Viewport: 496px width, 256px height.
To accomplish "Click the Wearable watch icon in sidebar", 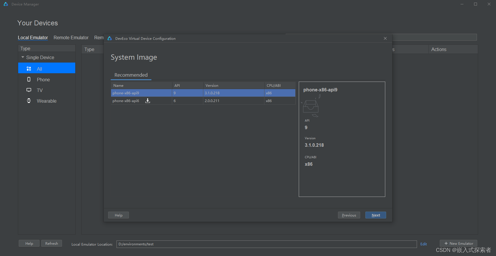I will tap(29, 101).
